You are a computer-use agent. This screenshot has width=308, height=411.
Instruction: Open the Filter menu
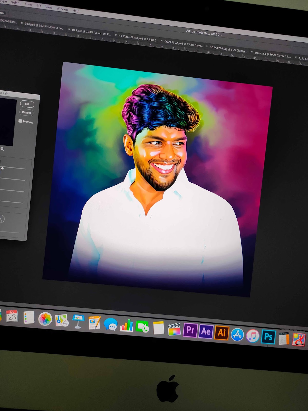pyautogui.click(x=28, y=4)
